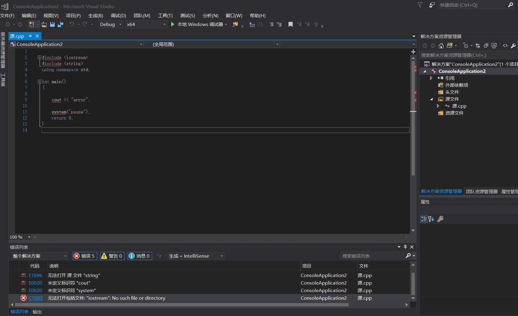Viewport: 518px width, 316px height.
Task: Click the Find in Files toolbar icon
Action: point(235,24)
